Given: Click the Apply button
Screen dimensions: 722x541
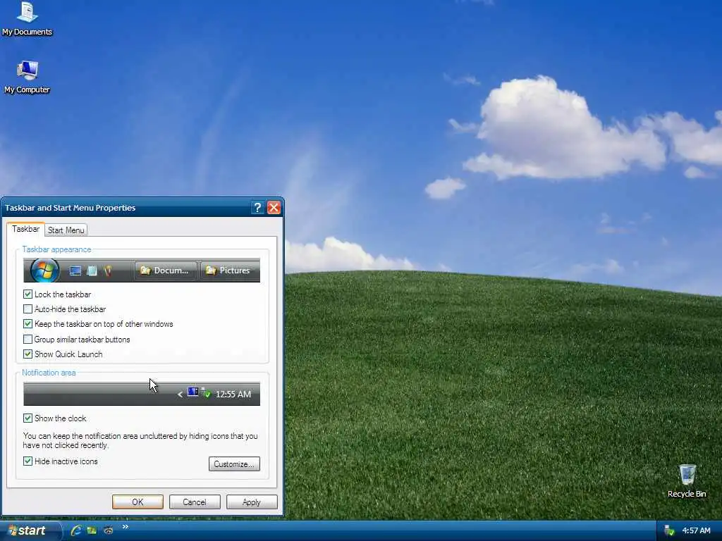Looking at the screenshot, I should pos(252,502).
